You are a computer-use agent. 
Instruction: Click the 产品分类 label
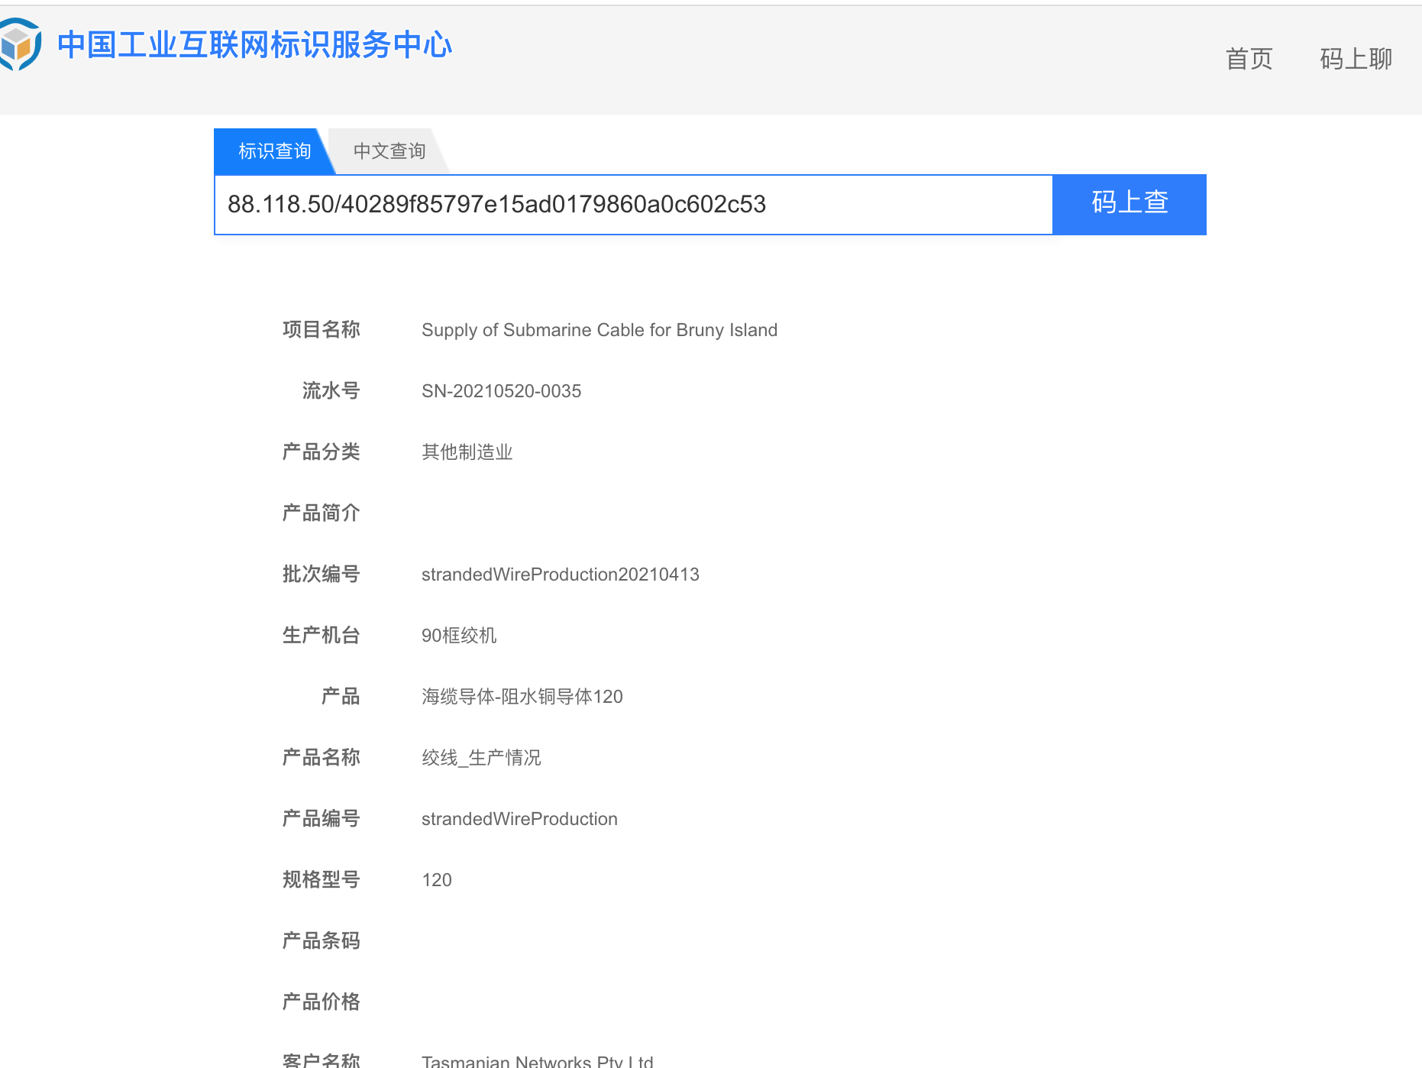pyautogui.click(x=321, y=452)
